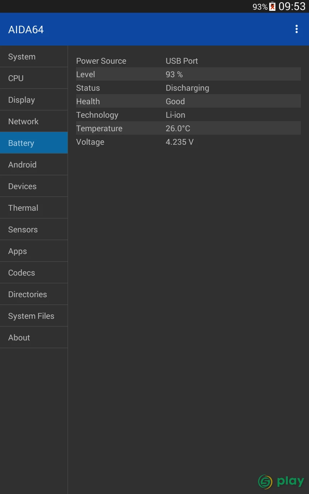This screenshot has height=494, width=309.
Task: Click the Discharging status value
Action: 187,88
